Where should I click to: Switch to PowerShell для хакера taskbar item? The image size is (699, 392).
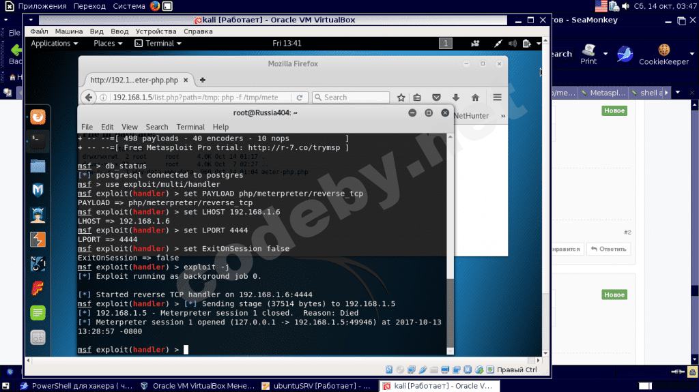click(76, 386)
